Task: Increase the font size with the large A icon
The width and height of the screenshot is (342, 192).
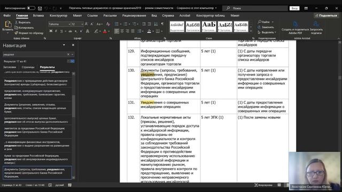Action: point(87,24)
